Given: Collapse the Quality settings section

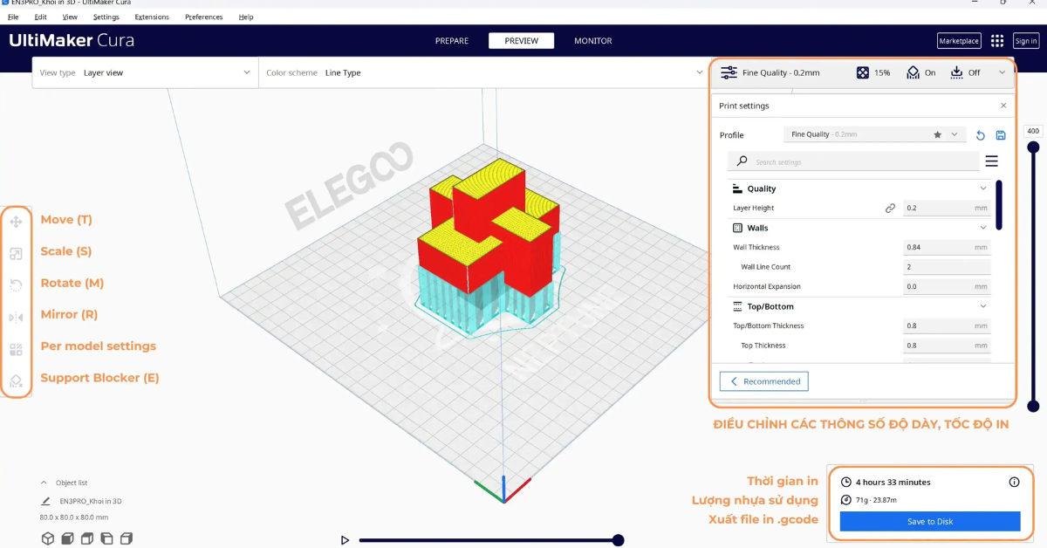Looking at the screenshot, I should 983,188.
